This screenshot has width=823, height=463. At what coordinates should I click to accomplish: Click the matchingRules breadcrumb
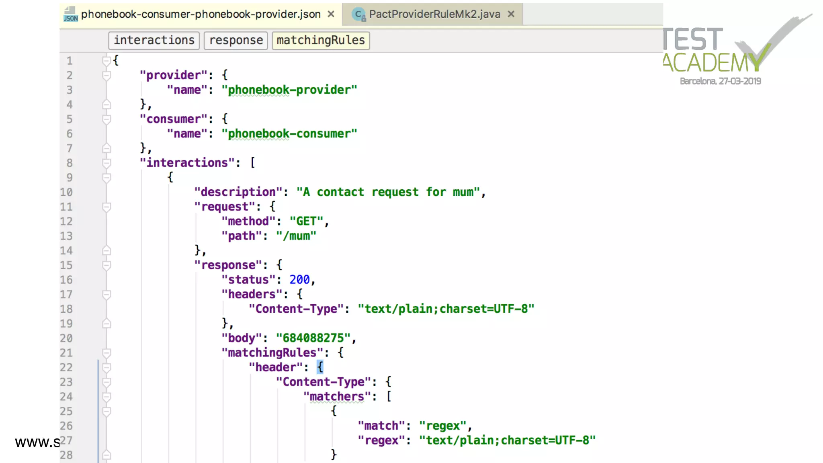(x=320, y=41)
